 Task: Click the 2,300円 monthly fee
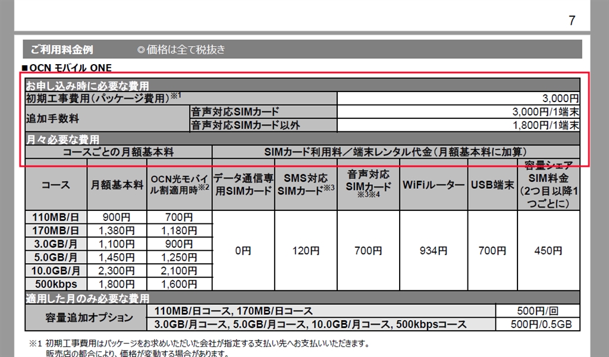pos(117,271)
